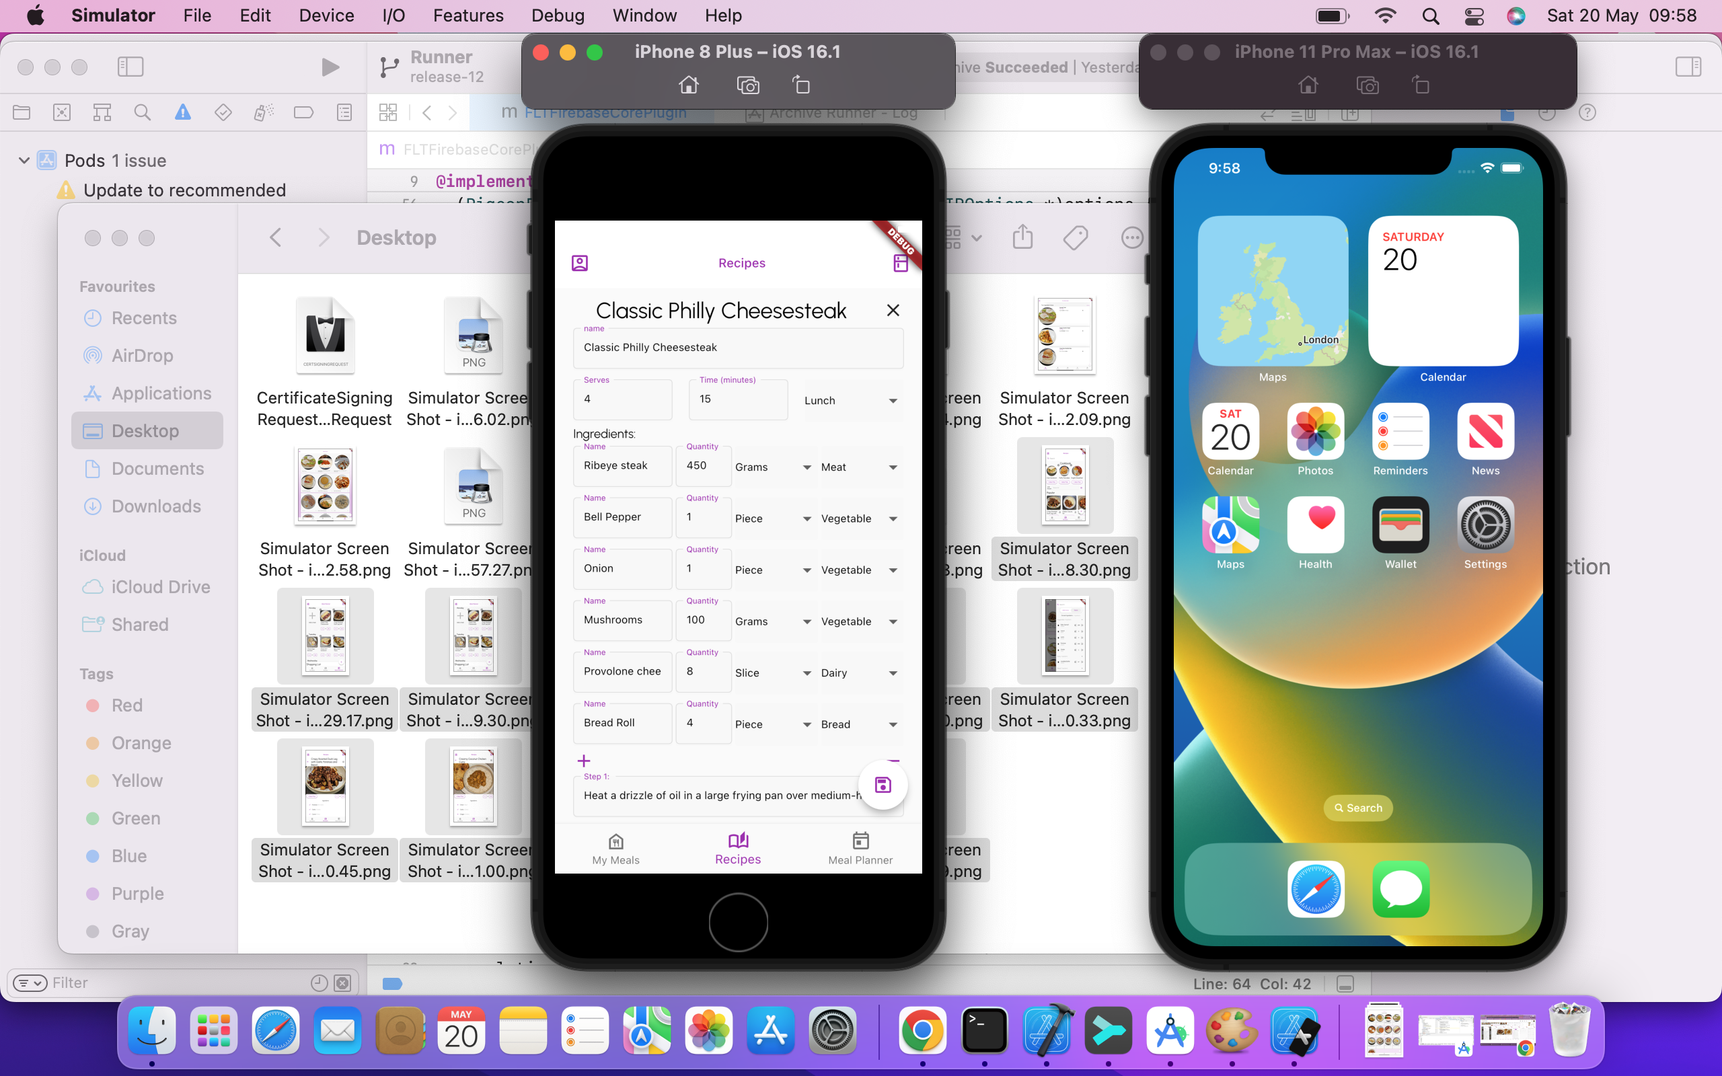
Task: Collapse the Pods 1 issue tree item
Action: 24,160
